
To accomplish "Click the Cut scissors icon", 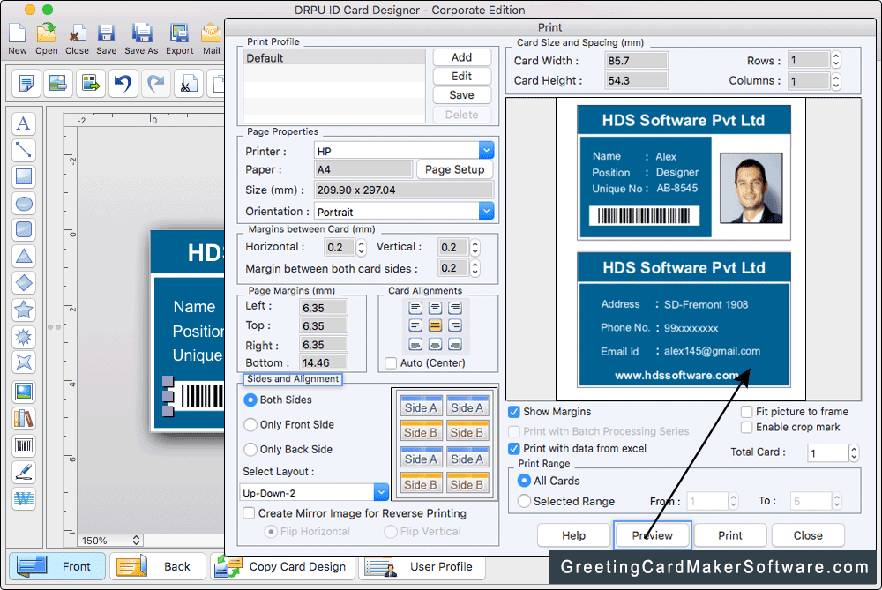I will 188,83.
